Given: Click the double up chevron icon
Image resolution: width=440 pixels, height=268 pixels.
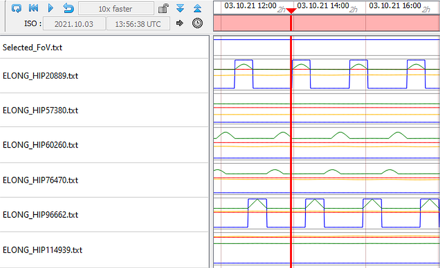Looking at the screenshot, I should tap(197, 8).
